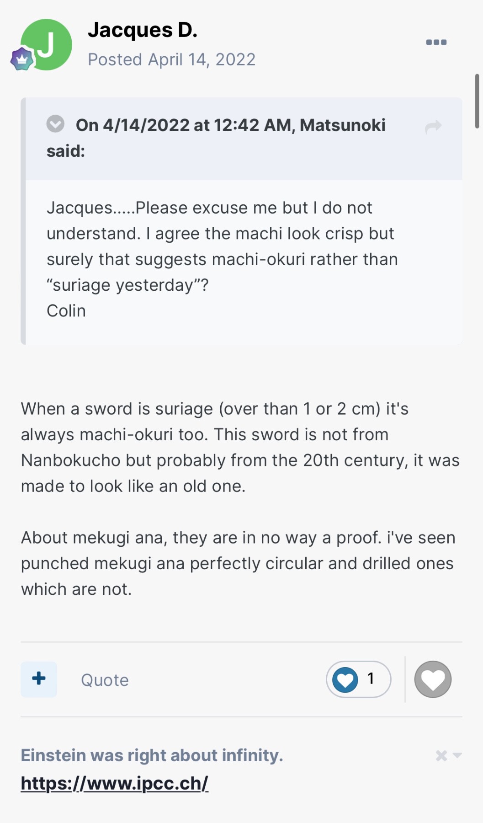Open Jacques D.'s green avatar
The width and height of the screenshot is (483, 823).
[47, 44]
